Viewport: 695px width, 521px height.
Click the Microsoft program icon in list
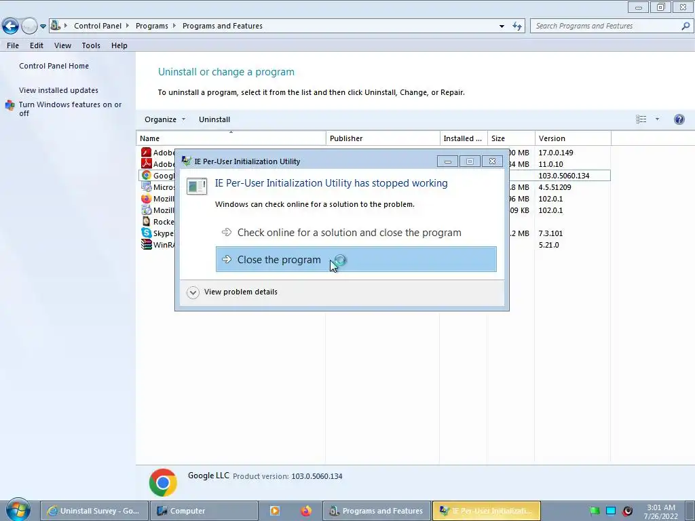coord(146,187)
